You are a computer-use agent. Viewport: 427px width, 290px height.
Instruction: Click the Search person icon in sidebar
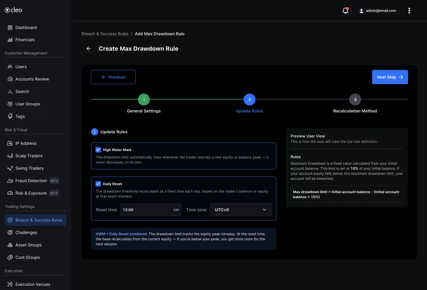pos(10,92)
